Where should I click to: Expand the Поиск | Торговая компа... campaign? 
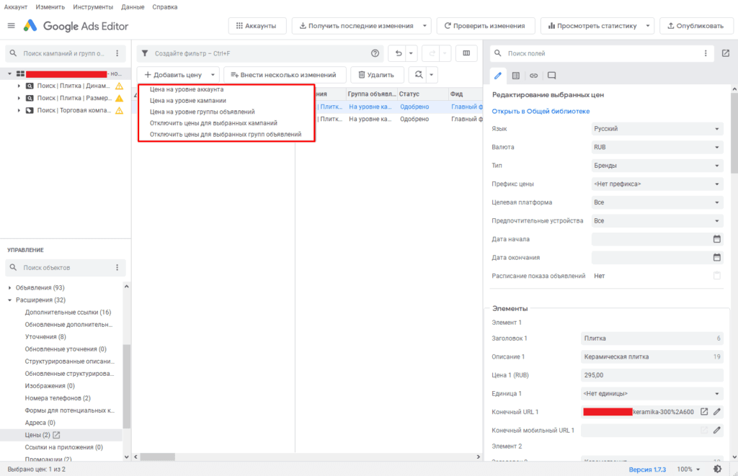click(19, 110)
